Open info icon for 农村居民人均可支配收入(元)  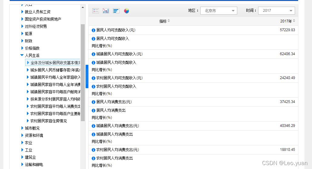coord(93,78)
